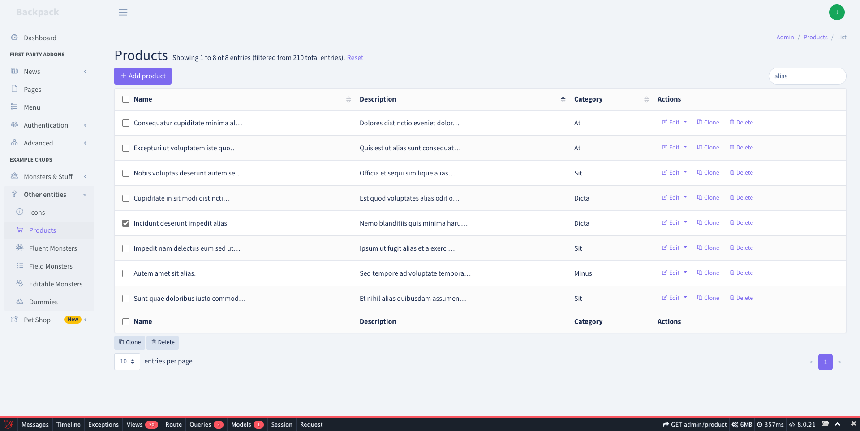The image size is (860, 431).
Task: Open the Messages debugbar tab
Action: 35,424
